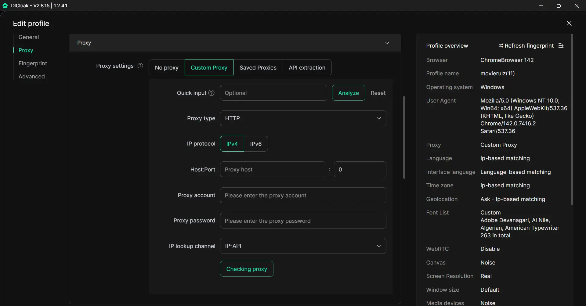Viewport: 586px width, 306px height.
Task: Click the Quick input help icon
Action: [211, 93]
